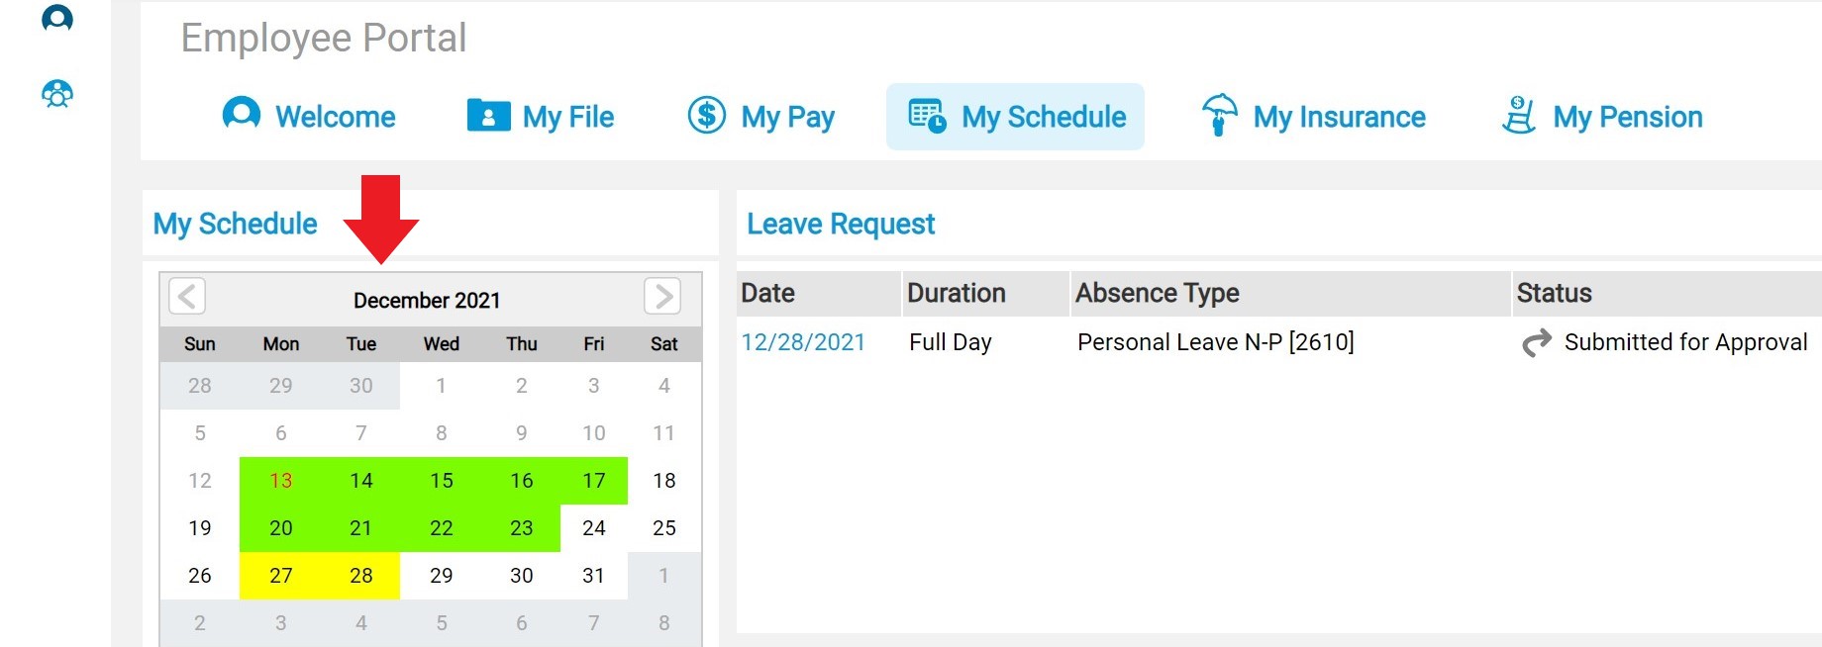Image resolution: width=1822 pixels, height=647 pixels.
Task: Click the My Insurance umbrella icon
Action: pyautogui.click(x=1219, y=115)
